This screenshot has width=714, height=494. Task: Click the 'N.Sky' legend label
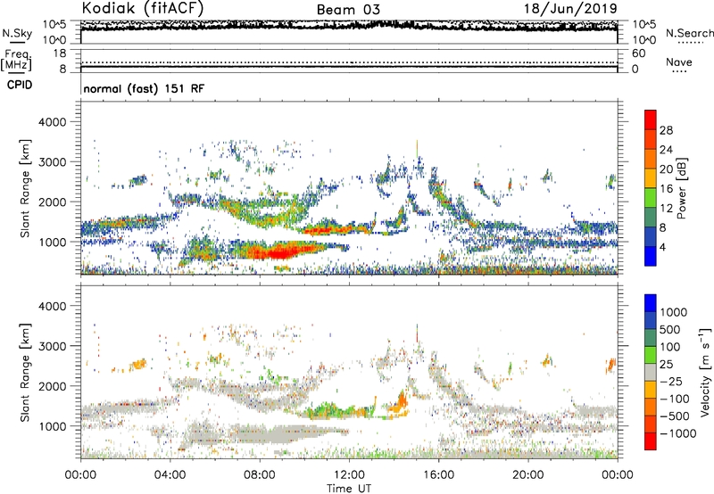coord(17,33)
